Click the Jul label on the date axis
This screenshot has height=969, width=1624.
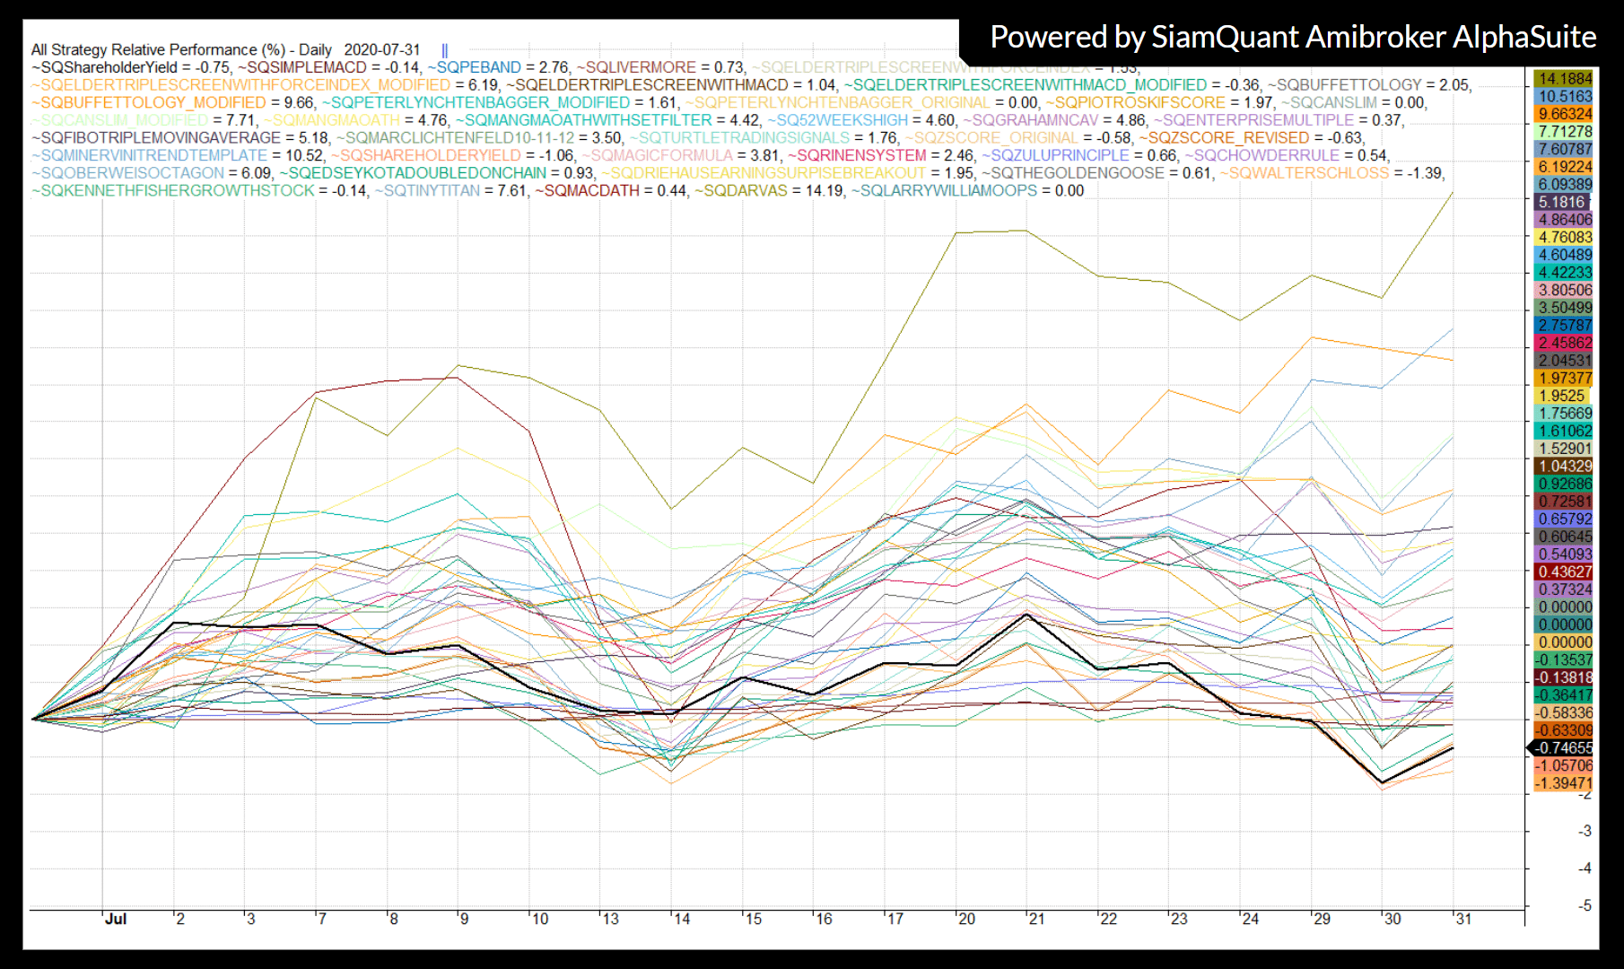[x=116, y=919]
